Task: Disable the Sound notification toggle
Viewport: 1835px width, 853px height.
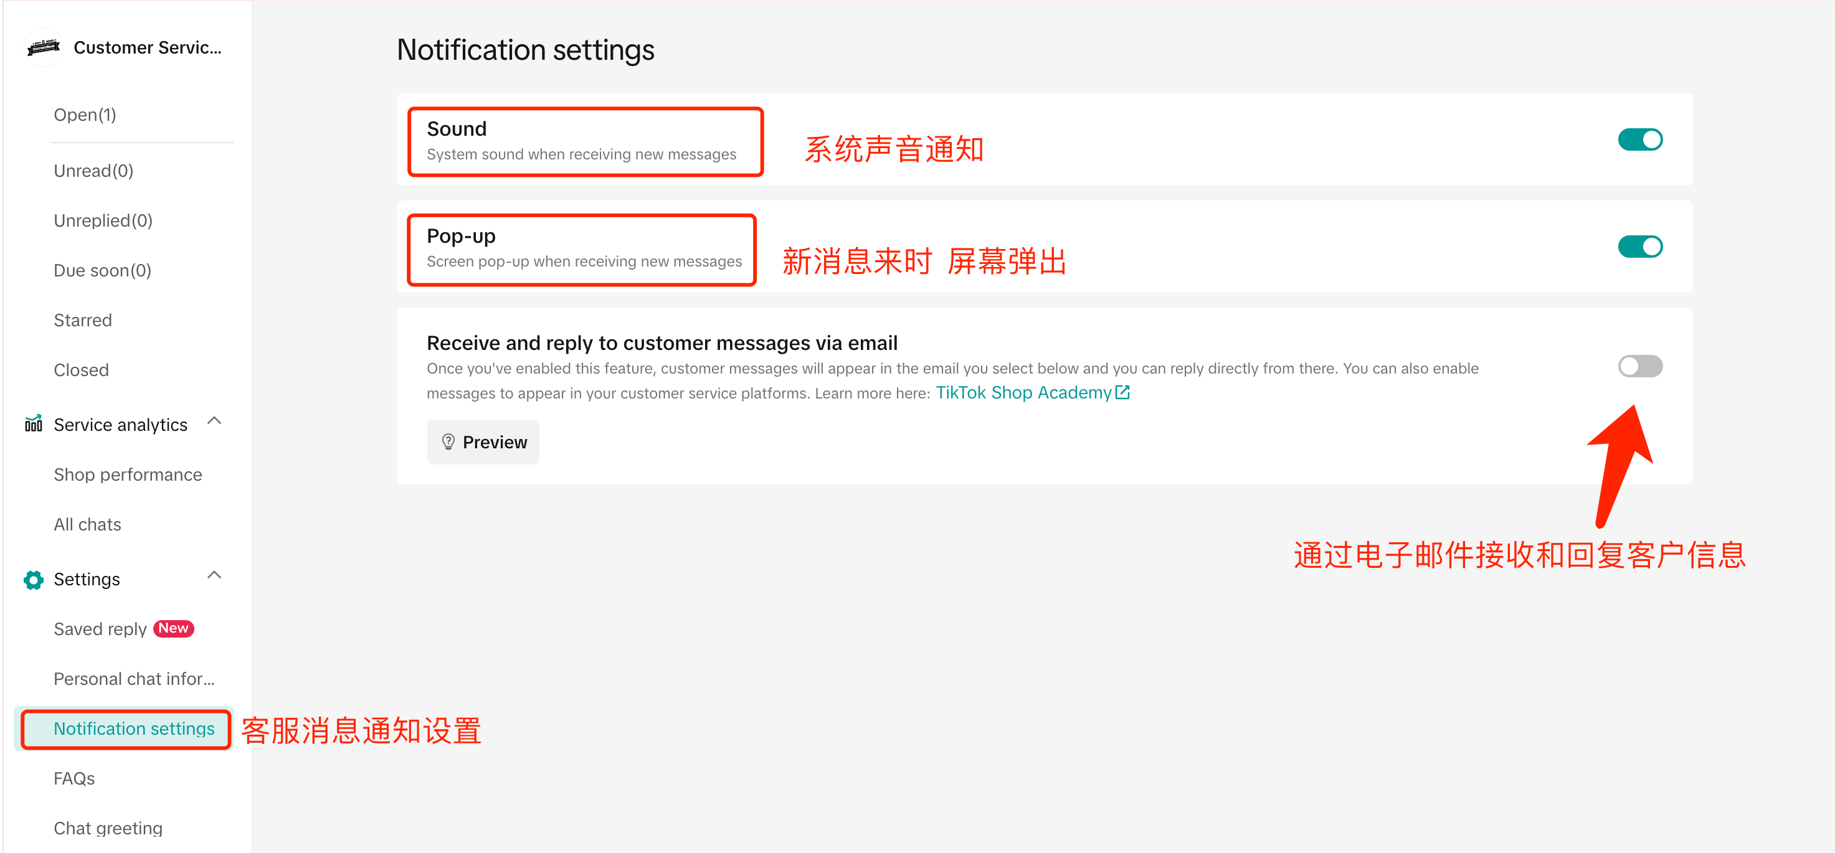Action: click(1639, 139)
